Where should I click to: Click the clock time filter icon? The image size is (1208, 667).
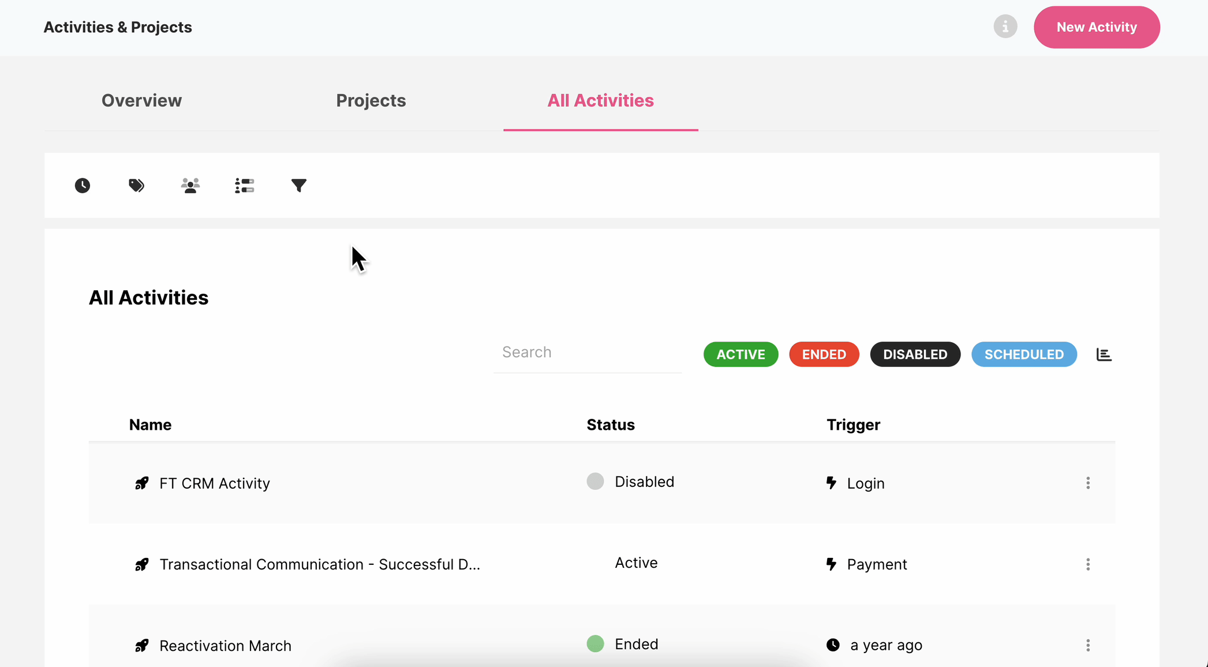[83, 185]
